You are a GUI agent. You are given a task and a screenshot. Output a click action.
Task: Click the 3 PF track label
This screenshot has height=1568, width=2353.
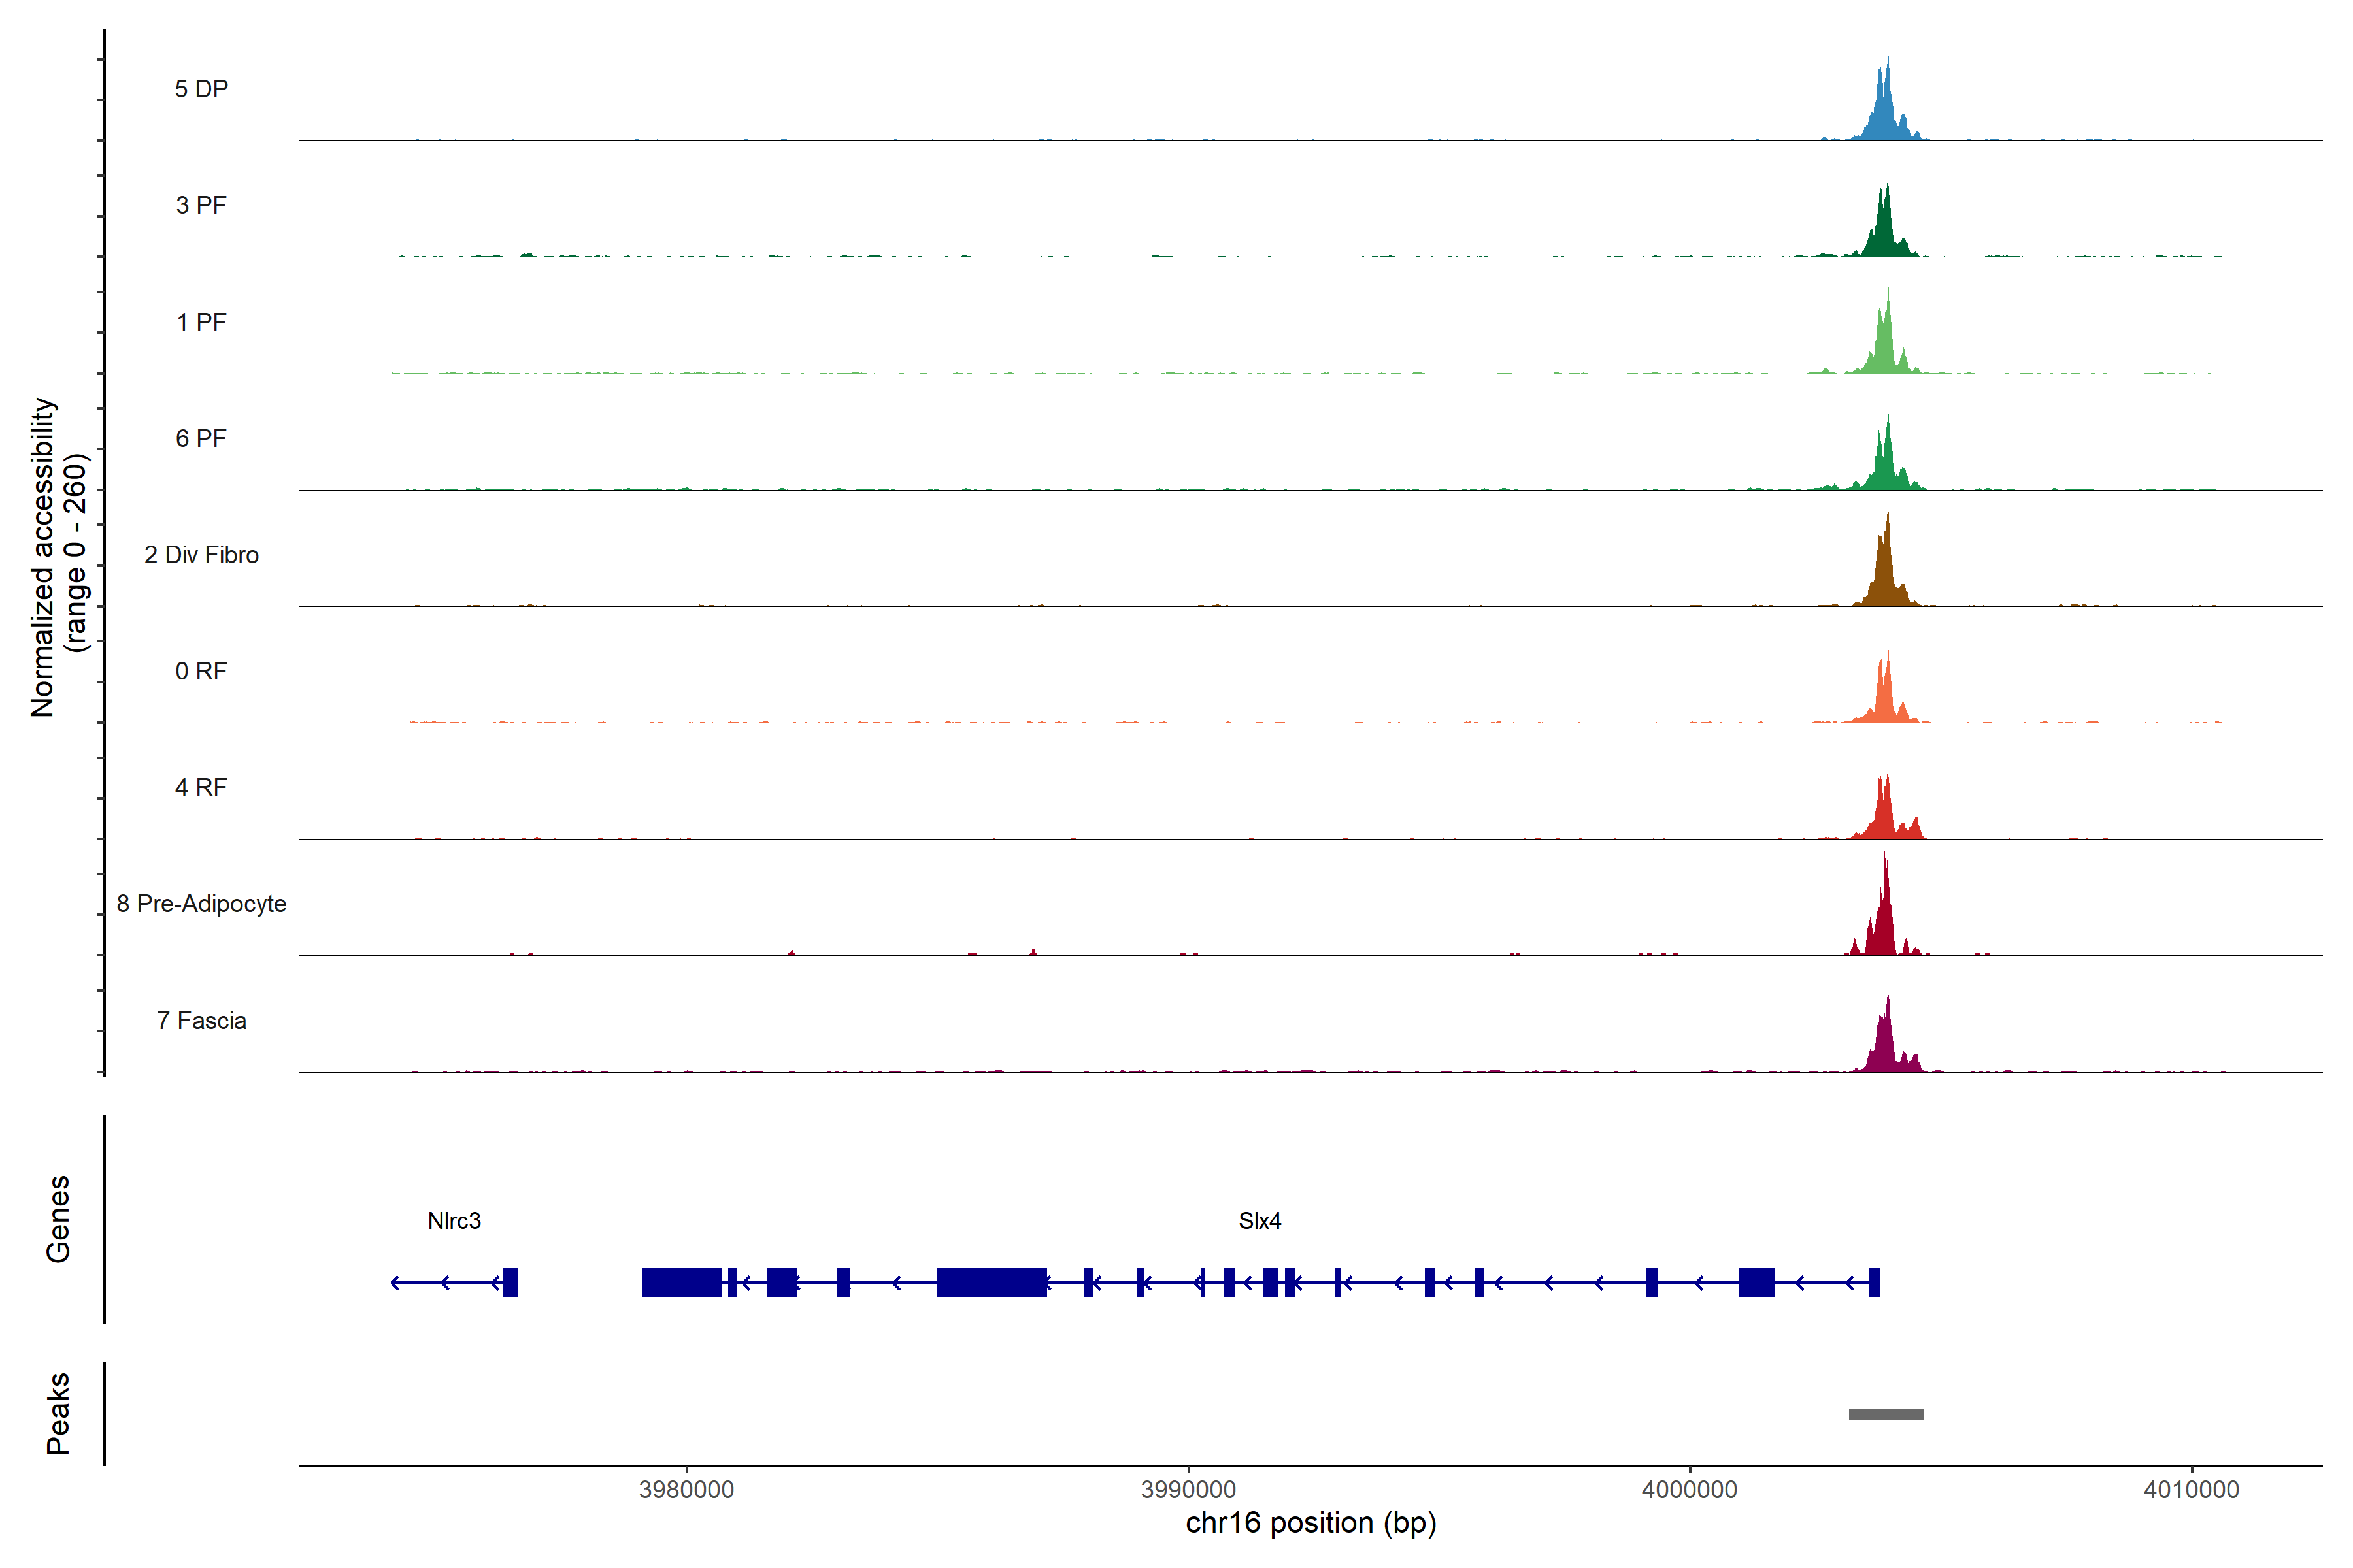click(x=201, y=205)
